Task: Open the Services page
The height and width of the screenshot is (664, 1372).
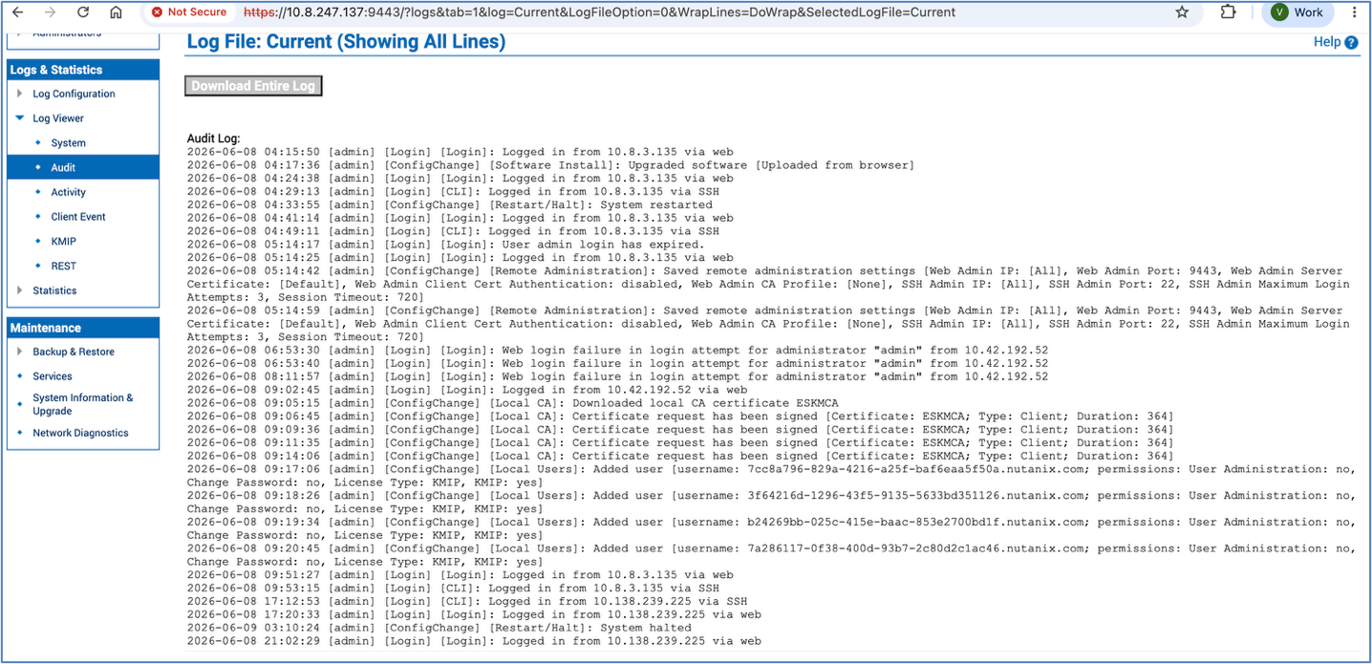Action: pos(53,376)
